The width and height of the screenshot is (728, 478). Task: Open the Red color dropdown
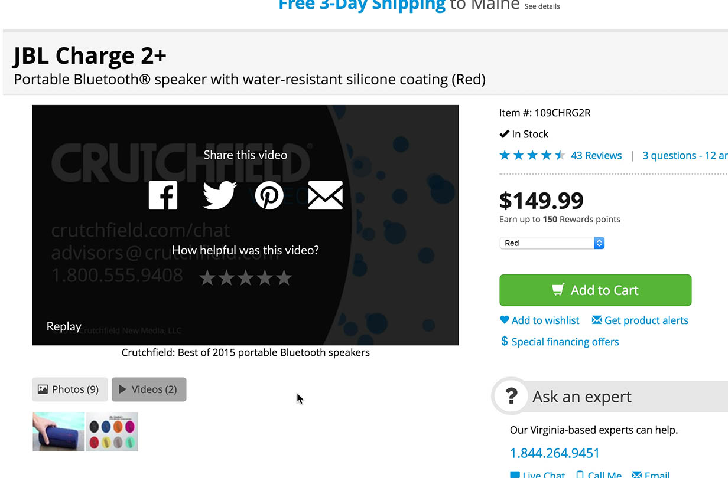pos(552,243)
